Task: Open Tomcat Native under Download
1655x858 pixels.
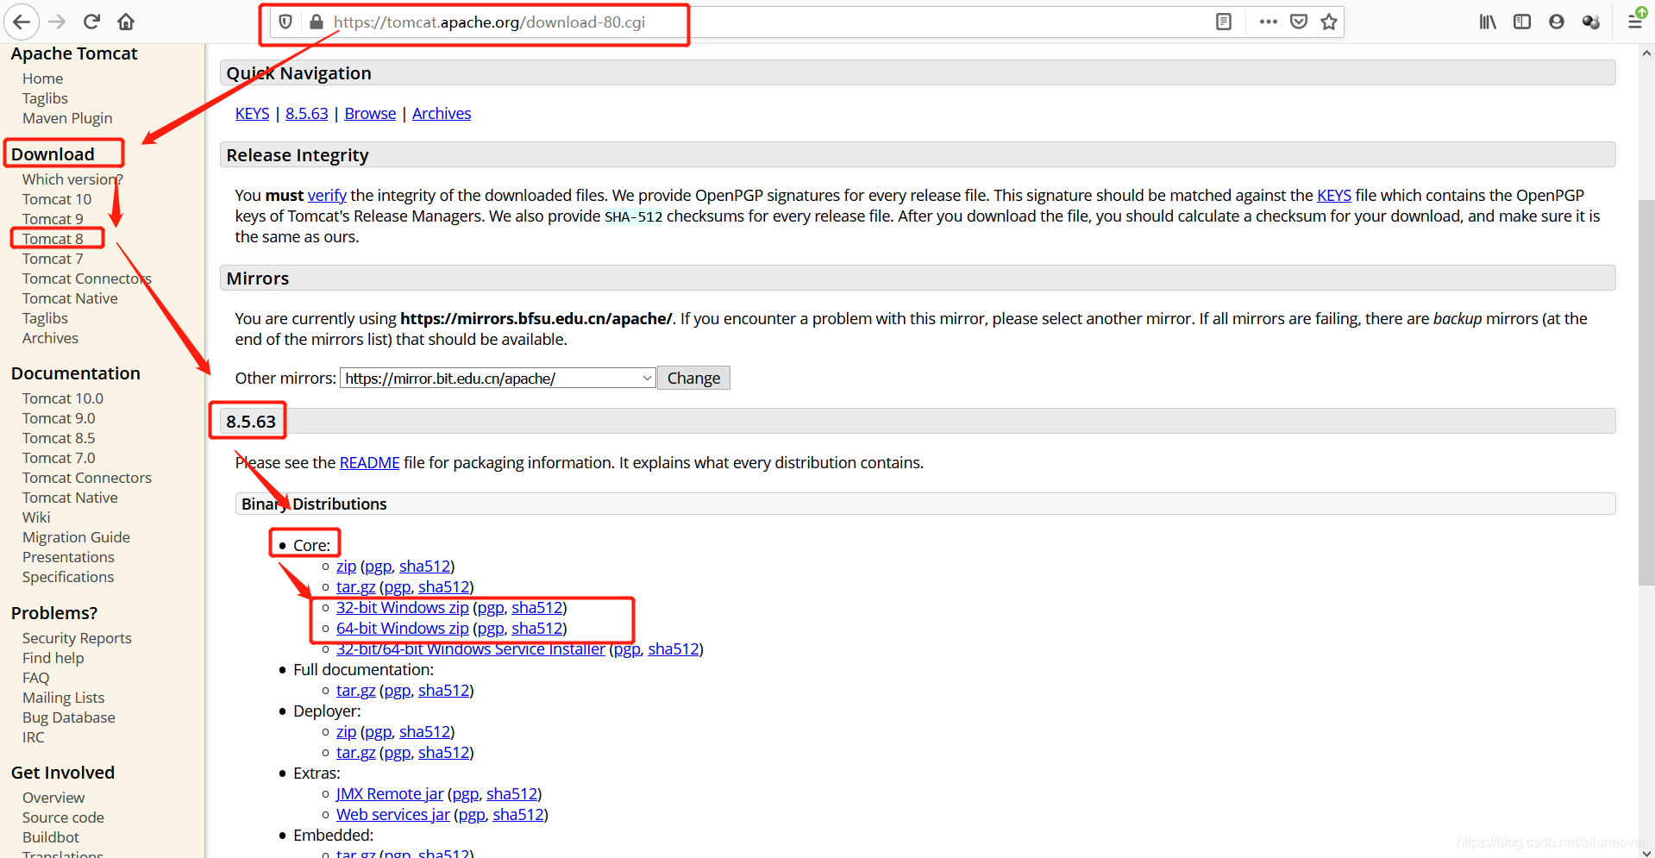Action: 70,298
